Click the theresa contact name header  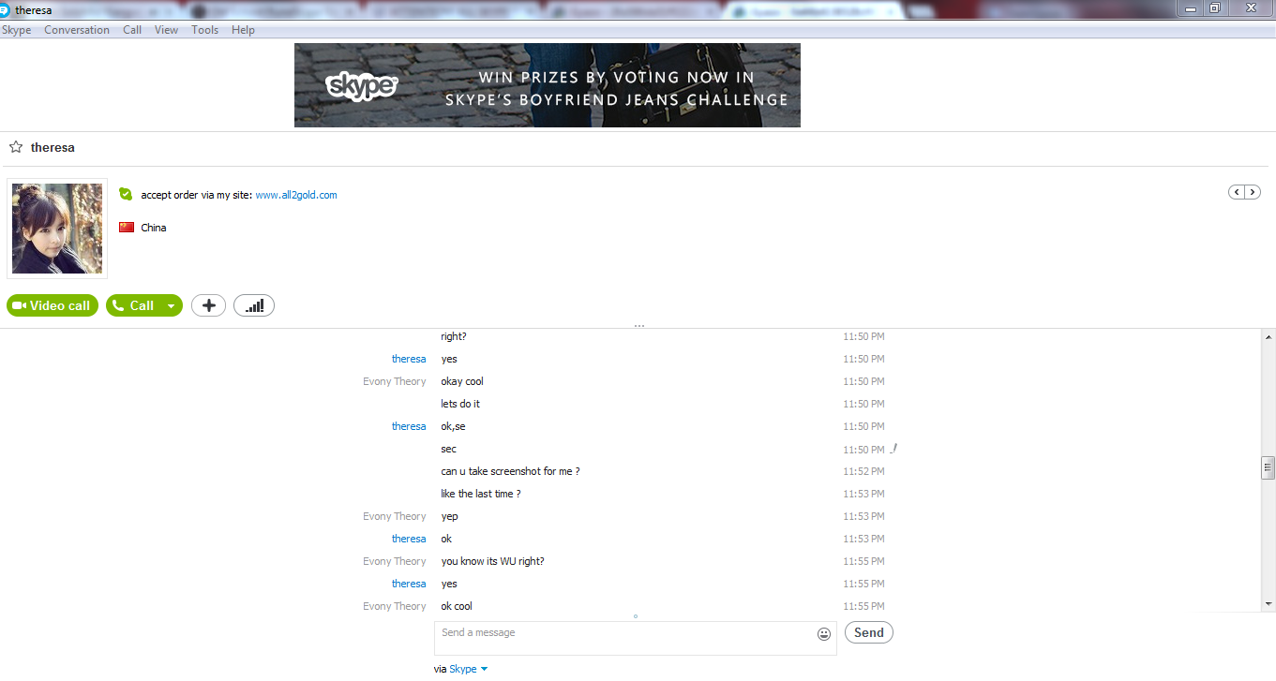point(53,147)
